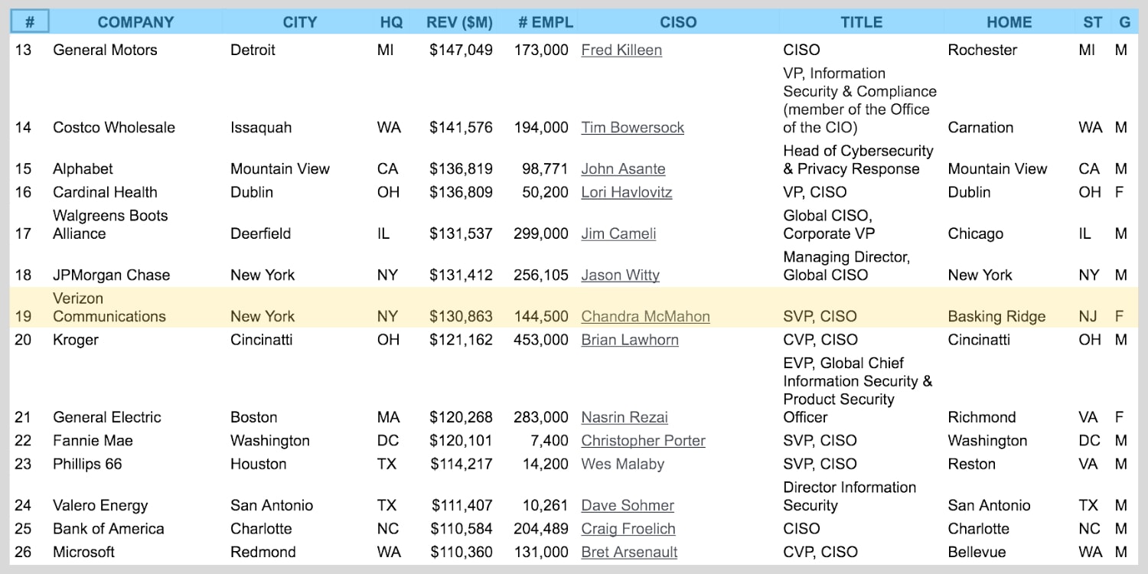Click the Reston home cell
The image size is (1148, 574).
click(972, 464)
